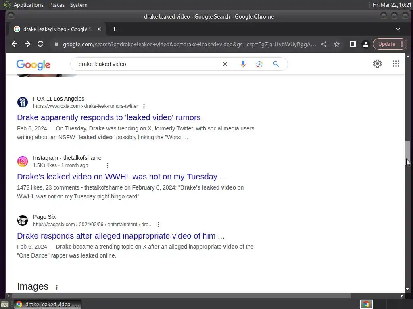Click the magnifying glass search button
Image resolution: width=413 pixels, height=309 pixels.
276,64
